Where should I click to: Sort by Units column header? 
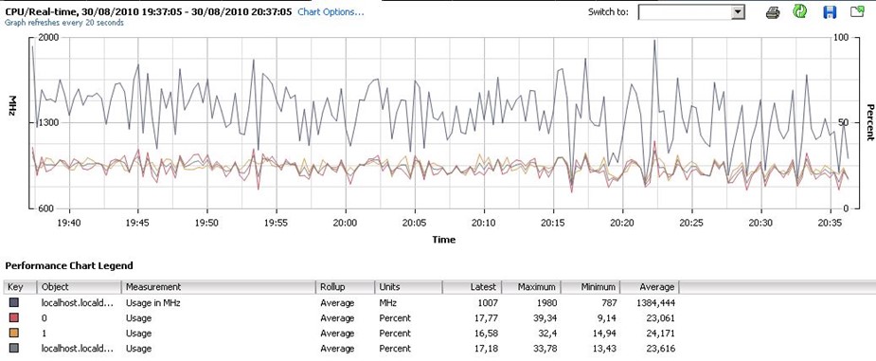tap(409, 287)
